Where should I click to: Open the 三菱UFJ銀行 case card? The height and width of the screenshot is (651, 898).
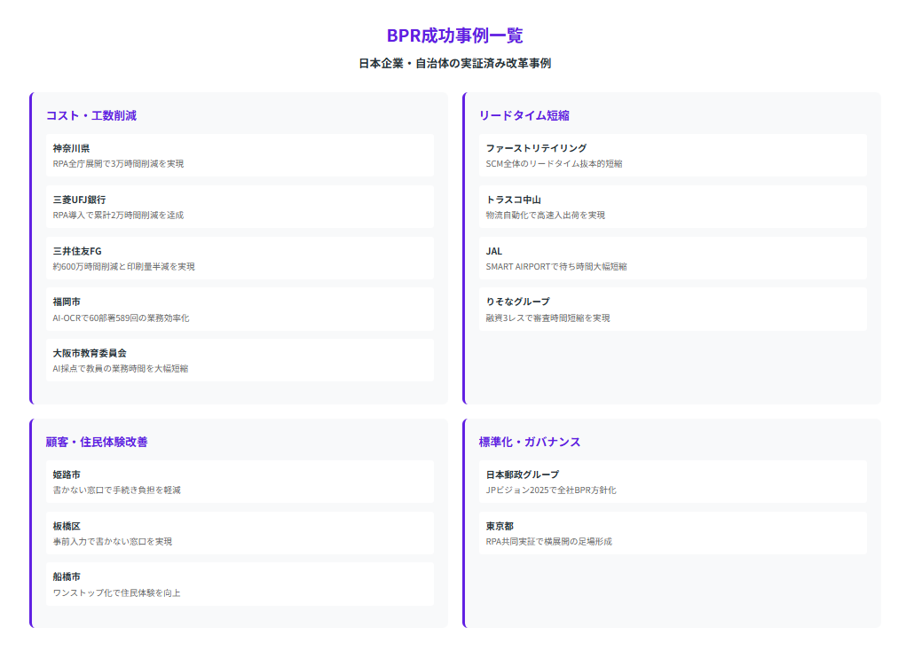(240, 207)
